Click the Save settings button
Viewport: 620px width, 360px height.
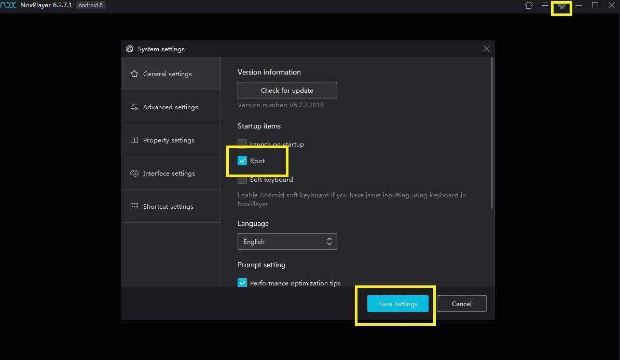398,304
